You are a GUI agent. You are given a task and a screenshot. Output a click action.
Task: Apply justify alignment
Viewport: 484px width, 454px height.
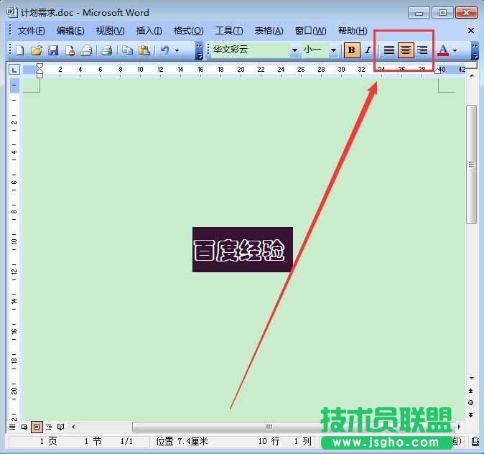pos(389,50)
